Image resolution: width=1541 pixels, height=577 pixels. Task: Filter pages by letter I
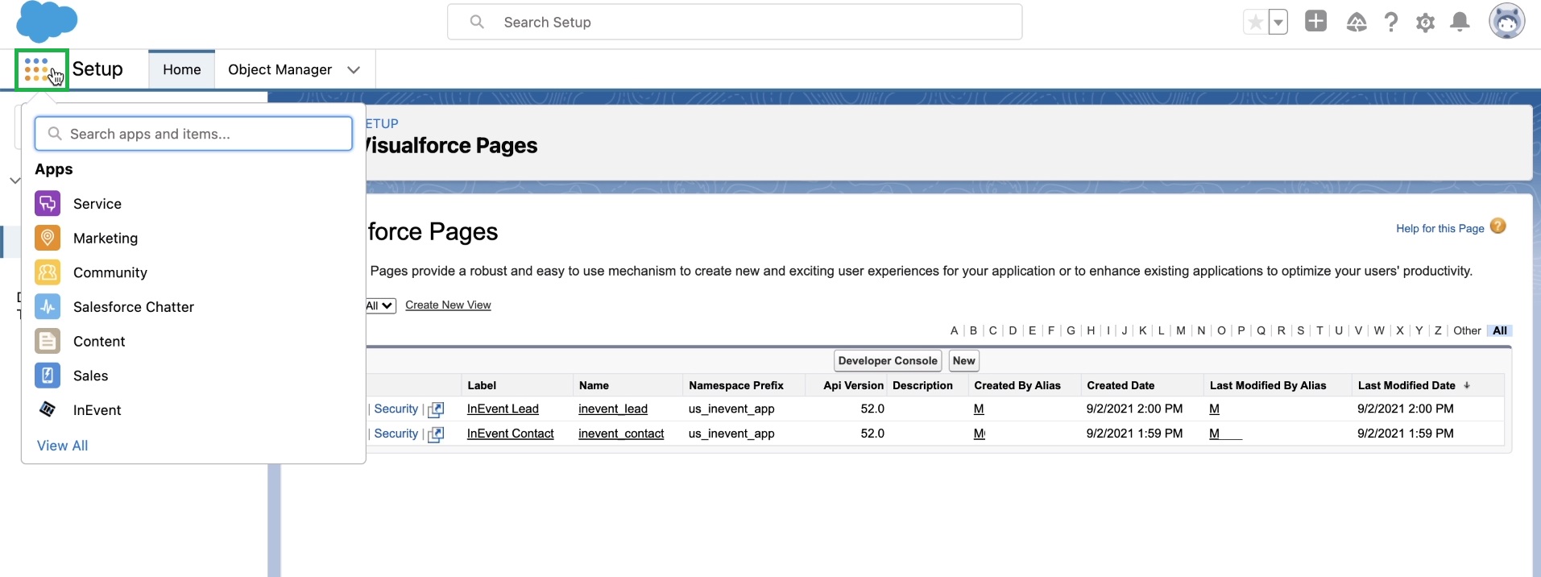pyautogui.click(x=1108, y=330)
